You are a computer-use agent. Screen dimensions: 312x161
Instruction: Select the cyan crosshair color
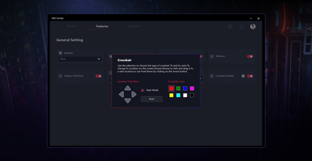178,95
